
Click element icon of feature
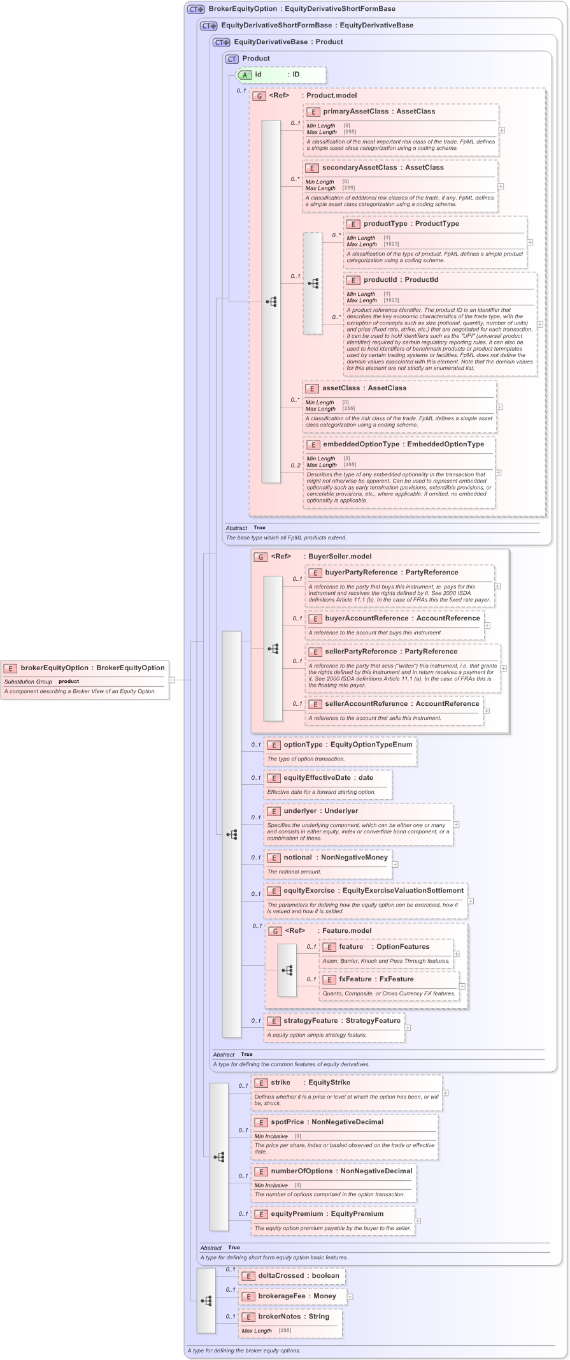pos(329,947)
